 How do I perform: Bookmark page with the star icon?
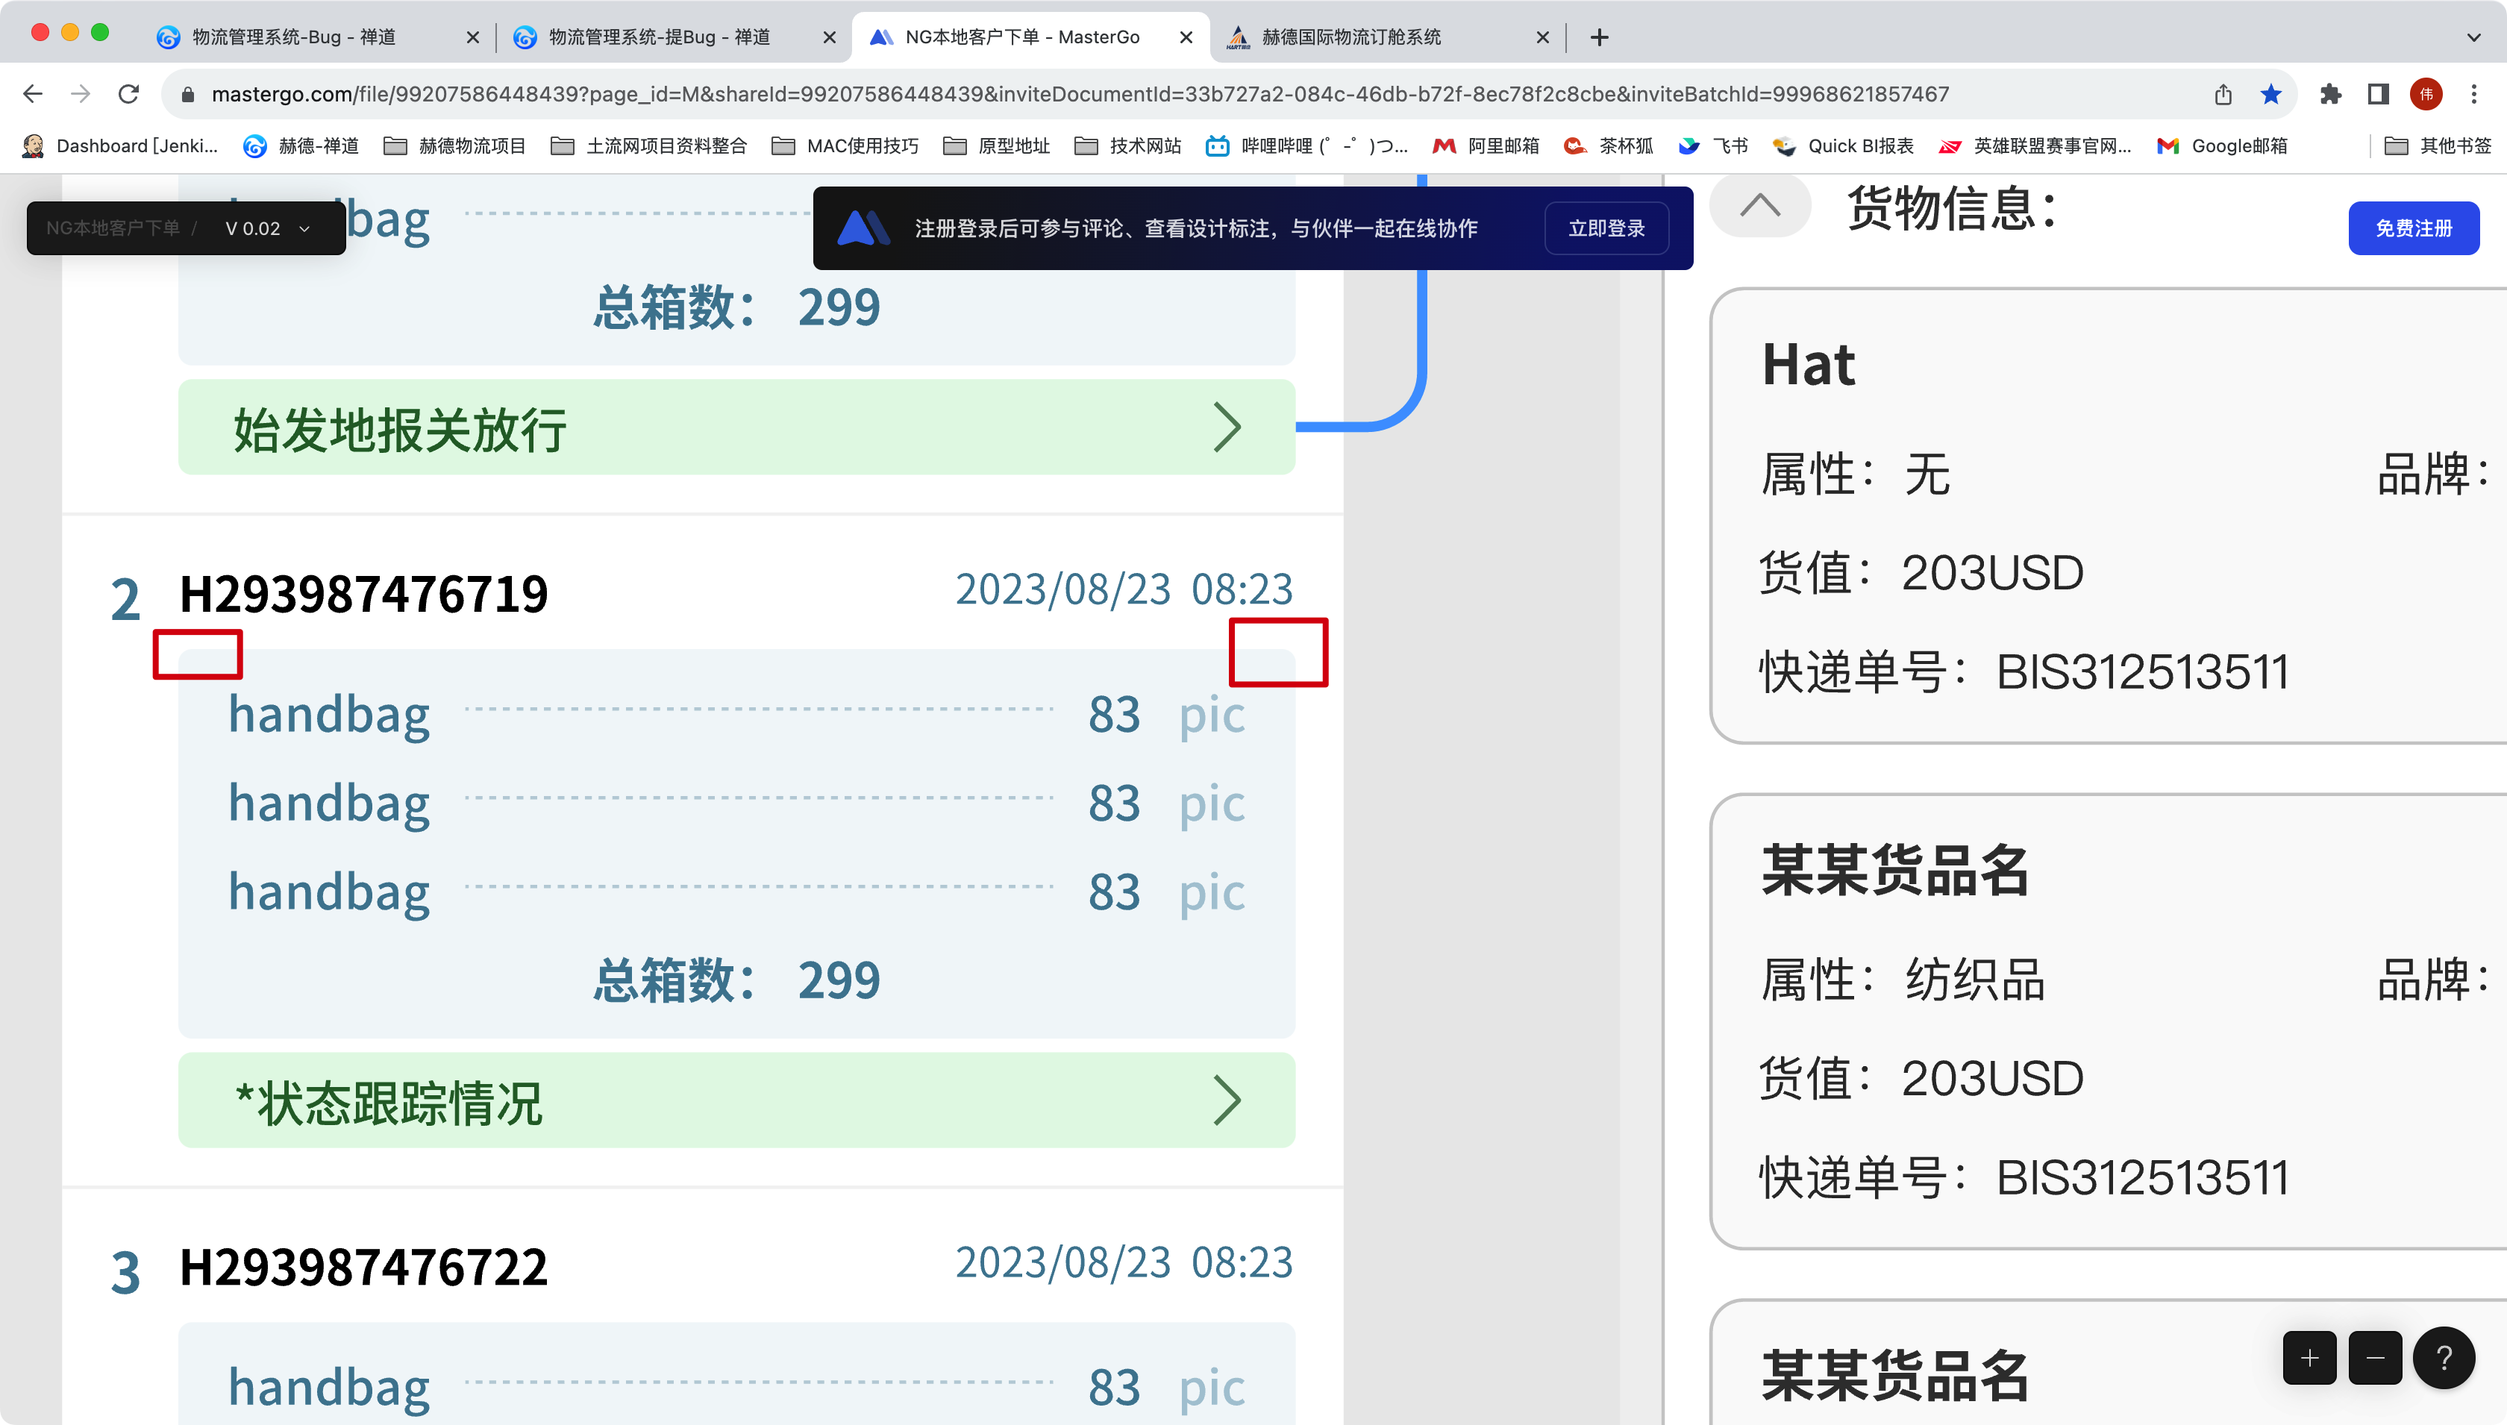point(2270,94)
